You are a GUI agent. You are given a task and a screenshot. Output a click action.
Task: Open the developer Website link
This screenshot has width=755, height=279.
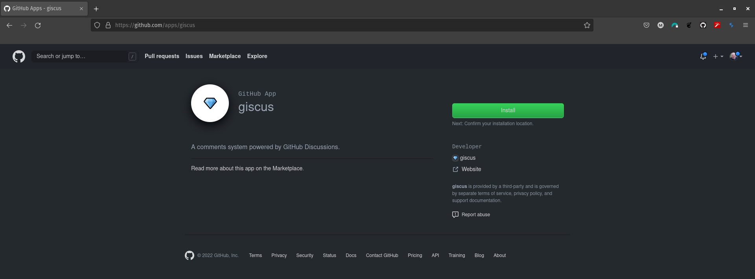point(471,169)
